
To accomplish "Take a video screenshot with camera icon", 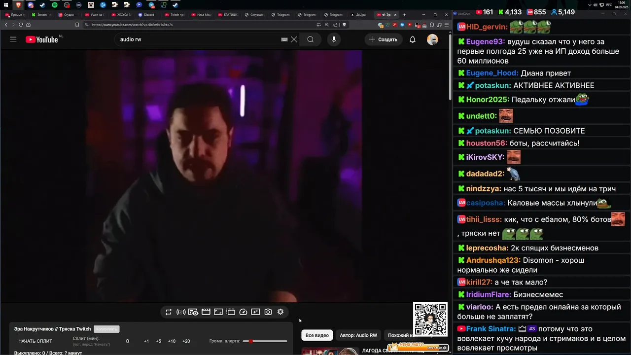I will pyautogui.click(x=268, y=312).
